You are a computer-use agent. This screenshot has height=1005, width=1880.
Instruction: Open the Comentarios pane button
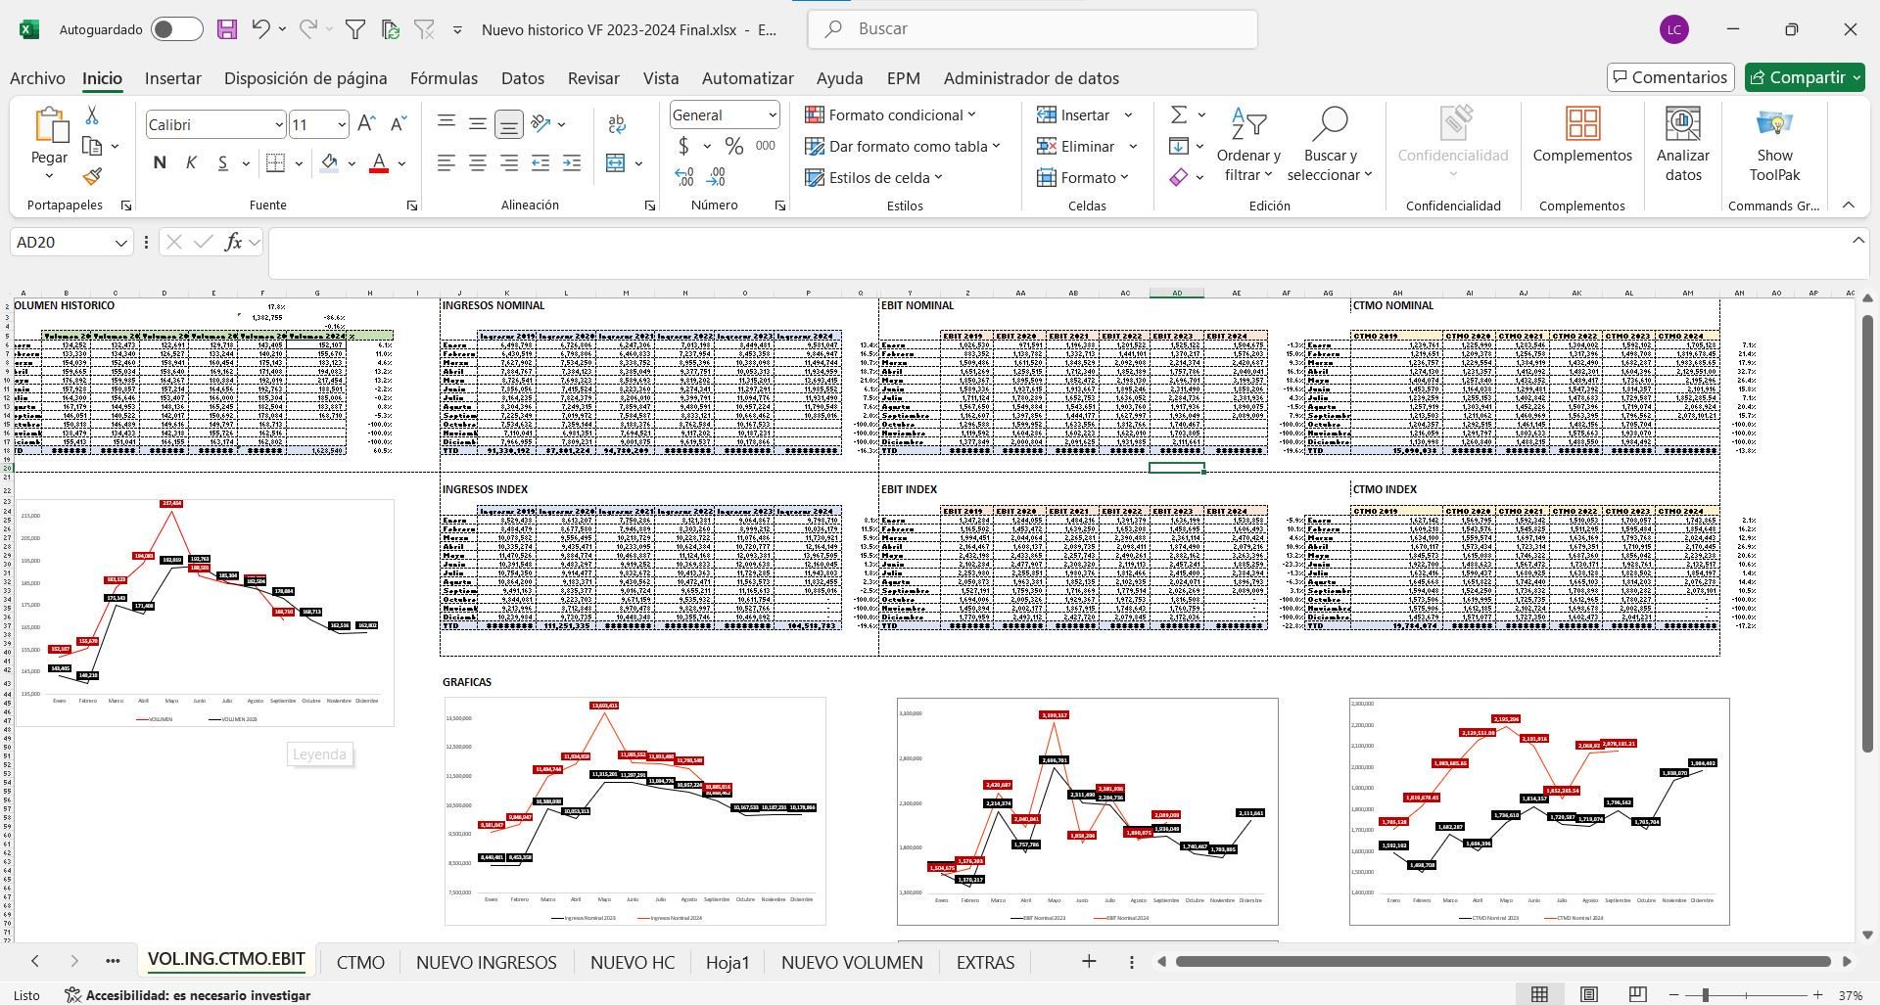tap(1669, 77)
